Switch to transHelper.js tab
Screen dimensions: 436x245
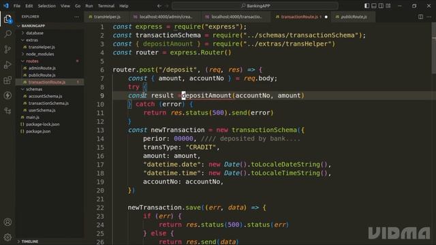tap(107, 17)
